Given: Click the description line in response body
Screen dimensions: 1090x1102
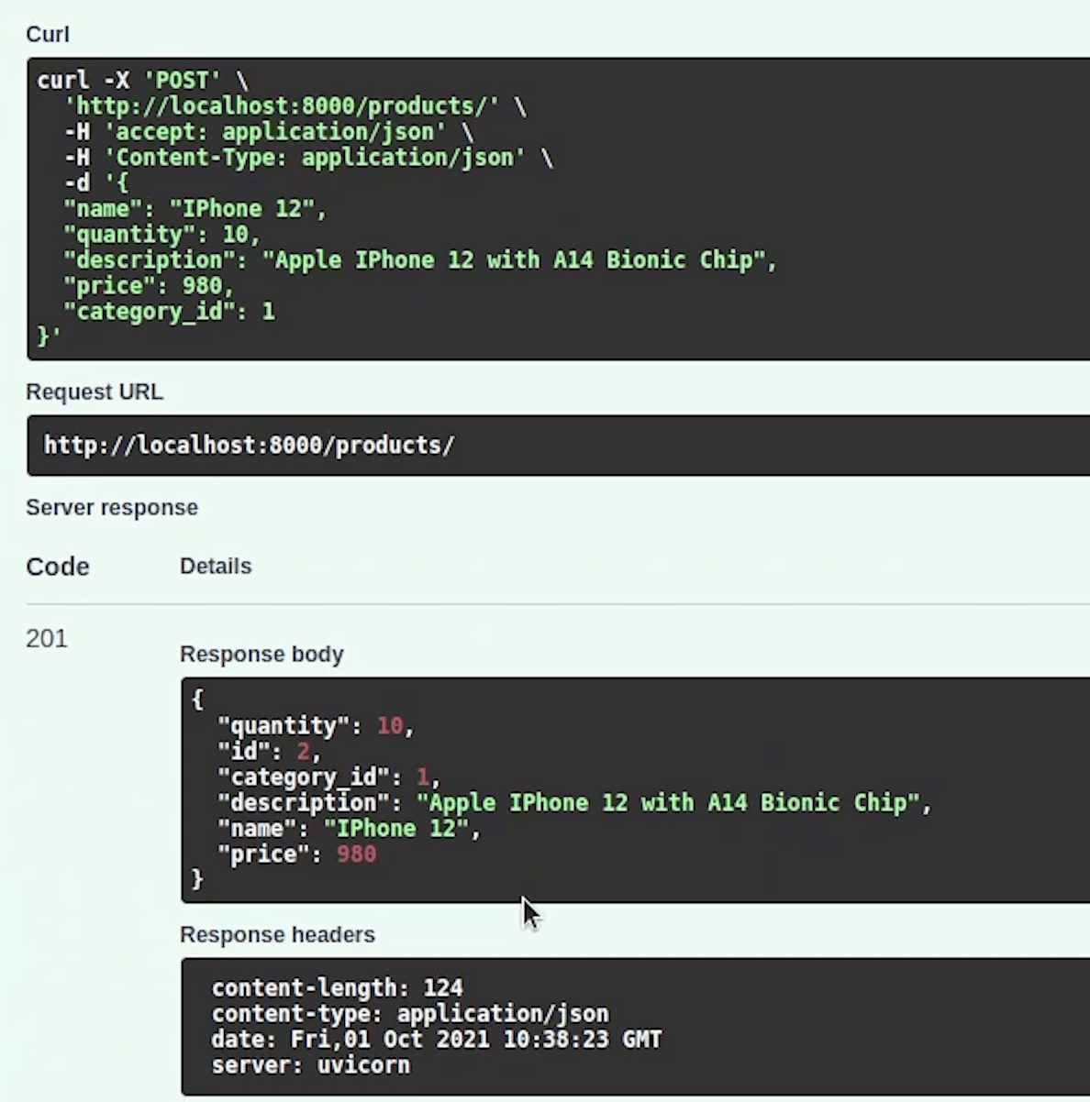Looking at the screenshot, I should (x=573, y=803).
